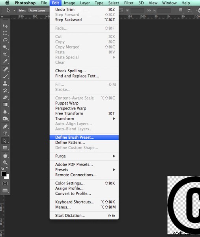This screenshot has height=237, width=200.
Task: Choose Find and Replace Text
Action: click(84, 76)
